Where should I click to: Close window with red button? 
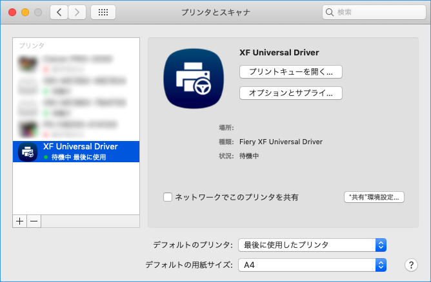pyautogui.click(x=12, y=12)
